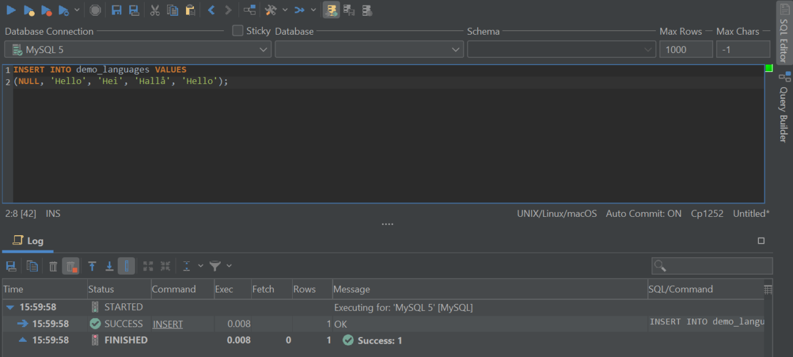Collapse the 15:59:58 log entry group

point(9,307)
